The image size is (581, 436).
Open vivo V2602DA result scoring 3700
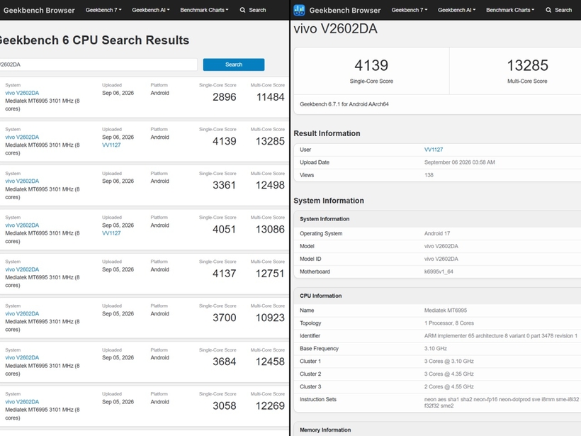(22, 313)
